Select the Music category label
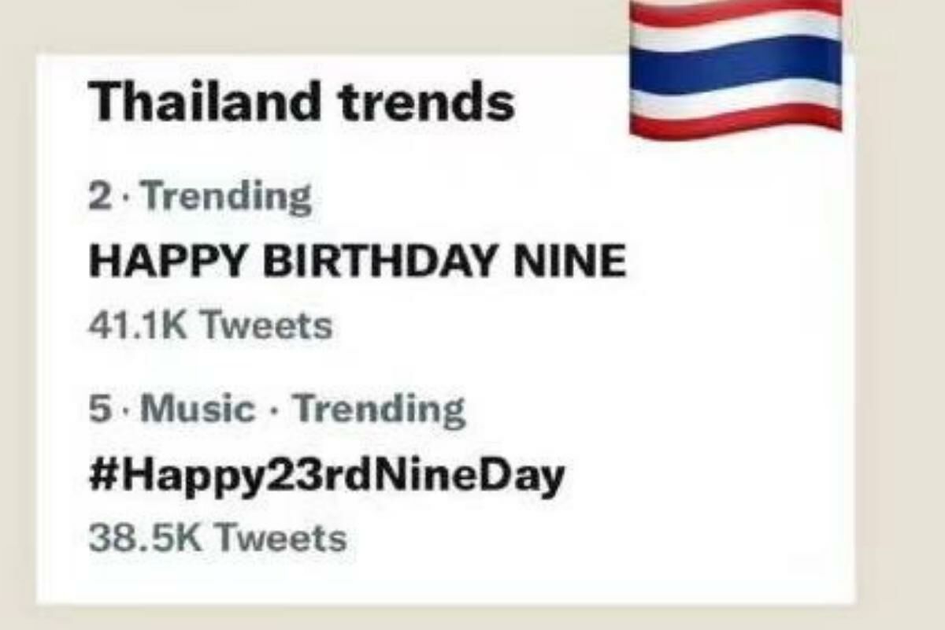The height and width of the screenshot is (630, 945). pos(202,410)
